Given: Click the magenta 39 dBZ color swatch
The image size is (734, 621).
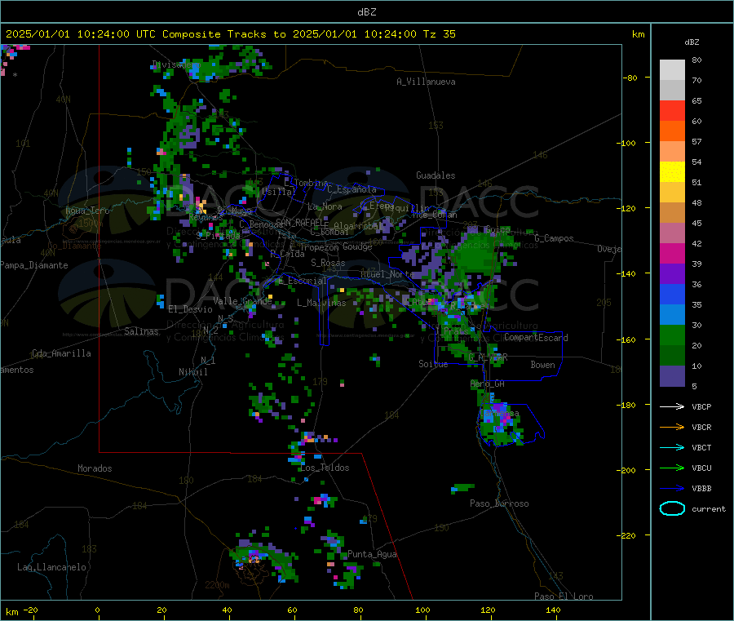Looking at the screenshot, I should point(672,253).
